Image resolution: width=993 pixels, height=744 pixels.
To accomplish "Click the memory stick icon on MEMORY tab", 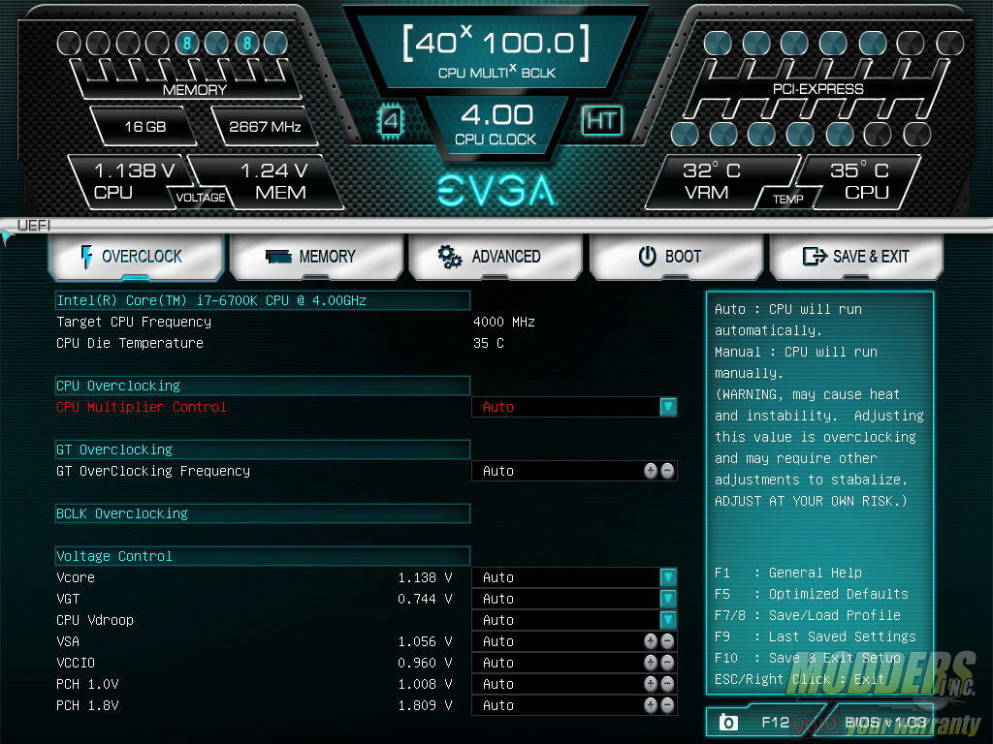I will [x=278, y=257].
